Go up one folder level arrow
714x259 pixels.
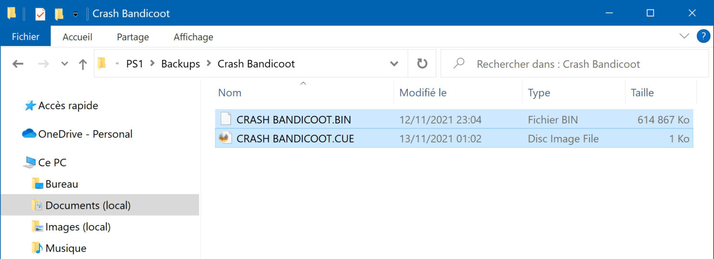pos(83,64)
